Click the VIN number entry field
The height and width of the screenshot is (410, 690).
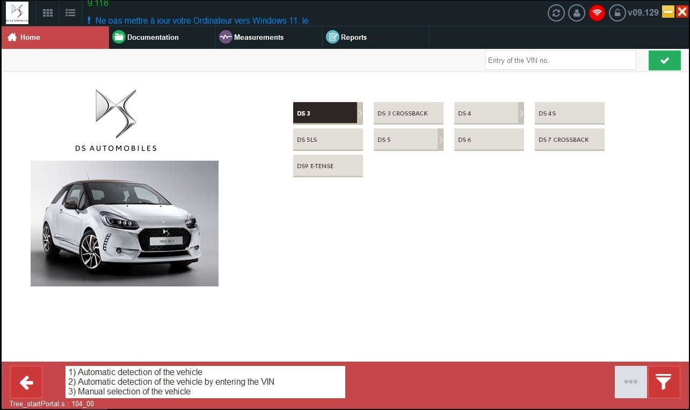pos(560,61)
